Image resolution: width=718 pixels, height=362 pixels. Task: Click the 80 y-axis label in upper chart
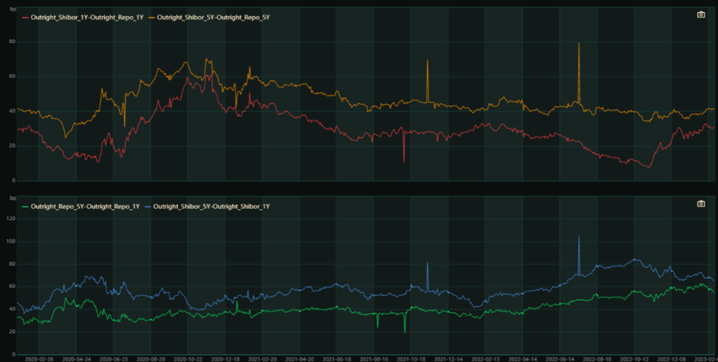(x=13, y=42)
